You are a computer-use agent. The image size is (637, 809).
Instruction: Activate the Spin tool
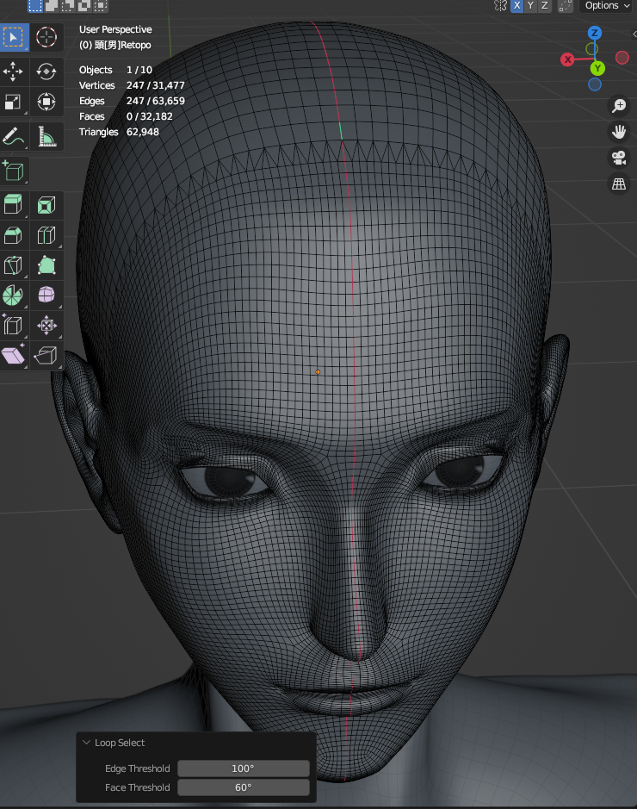(x=14, y=296)
